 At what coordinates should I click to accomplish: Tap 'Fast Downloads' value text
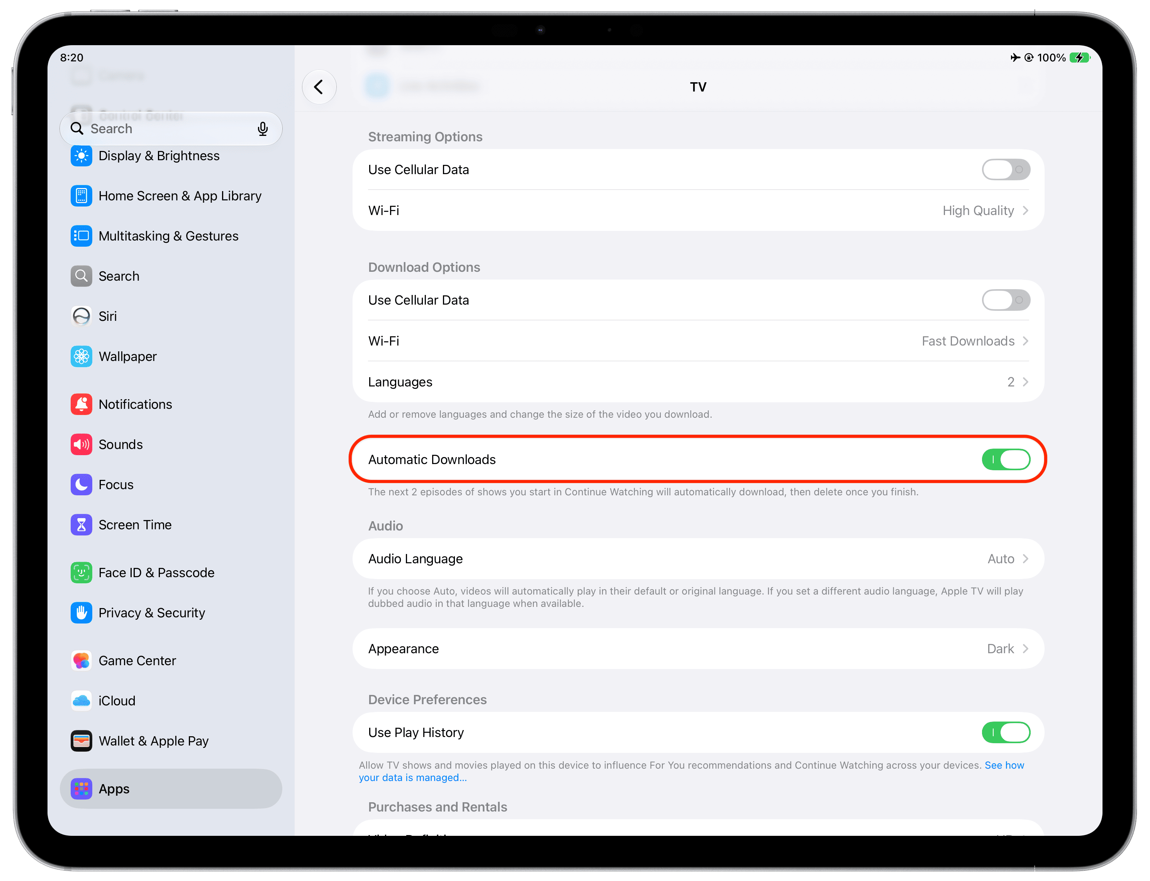[968, 341]
